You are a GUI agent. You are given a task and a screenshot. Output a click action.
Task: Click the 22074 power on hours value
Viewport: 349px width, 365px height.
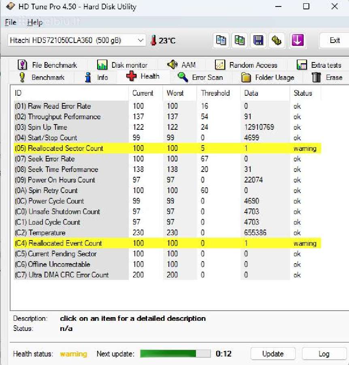coord(253,180)
